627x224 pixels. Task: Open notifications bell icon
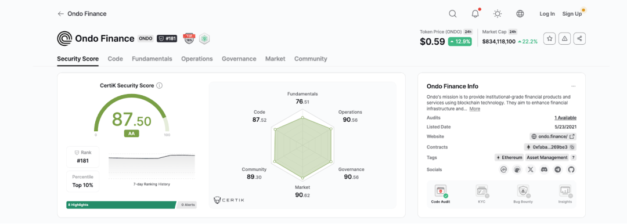[x=475, y=13]
